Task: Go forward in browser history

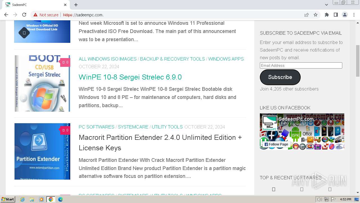Action: tap(15, 15)
